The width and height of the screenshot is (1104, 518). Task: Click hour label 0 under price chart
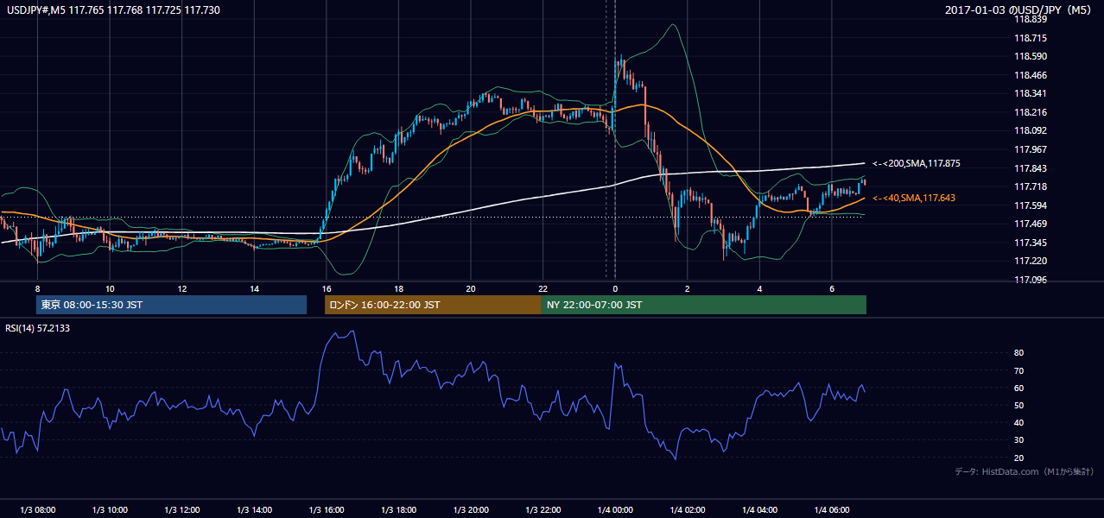click(615, 288)
